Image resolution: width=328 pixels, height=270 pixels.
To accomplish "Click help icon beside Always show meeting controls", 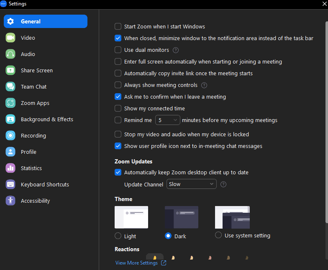I will click(x=204, y=85).
